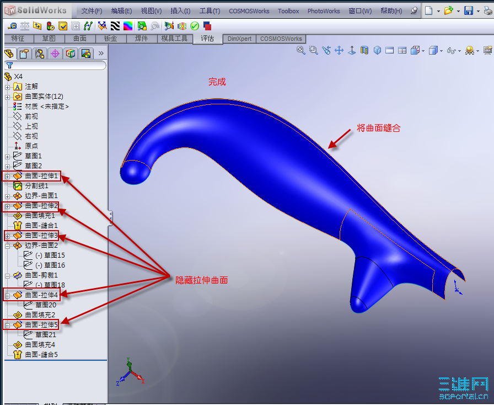Open dropdown arrow beside Hide/Show glasses
The width and height of the screenshot is (494, 405).
[460, 51]
